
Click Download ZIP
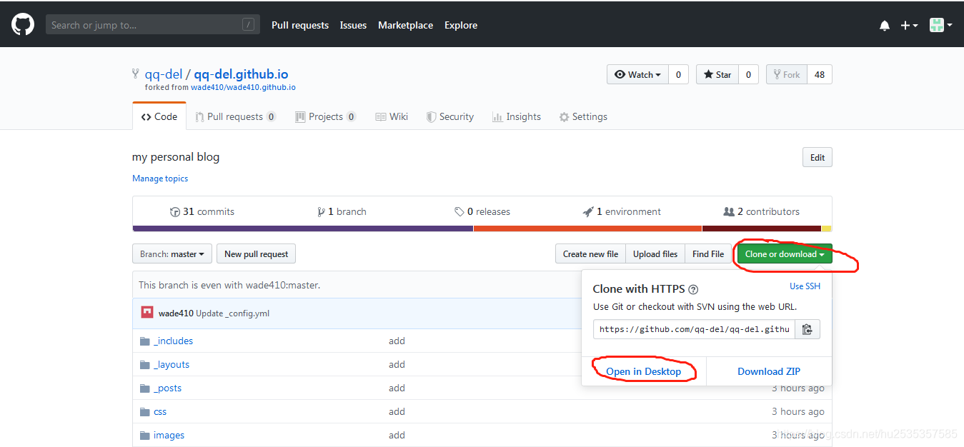click(x=769, y=371)
